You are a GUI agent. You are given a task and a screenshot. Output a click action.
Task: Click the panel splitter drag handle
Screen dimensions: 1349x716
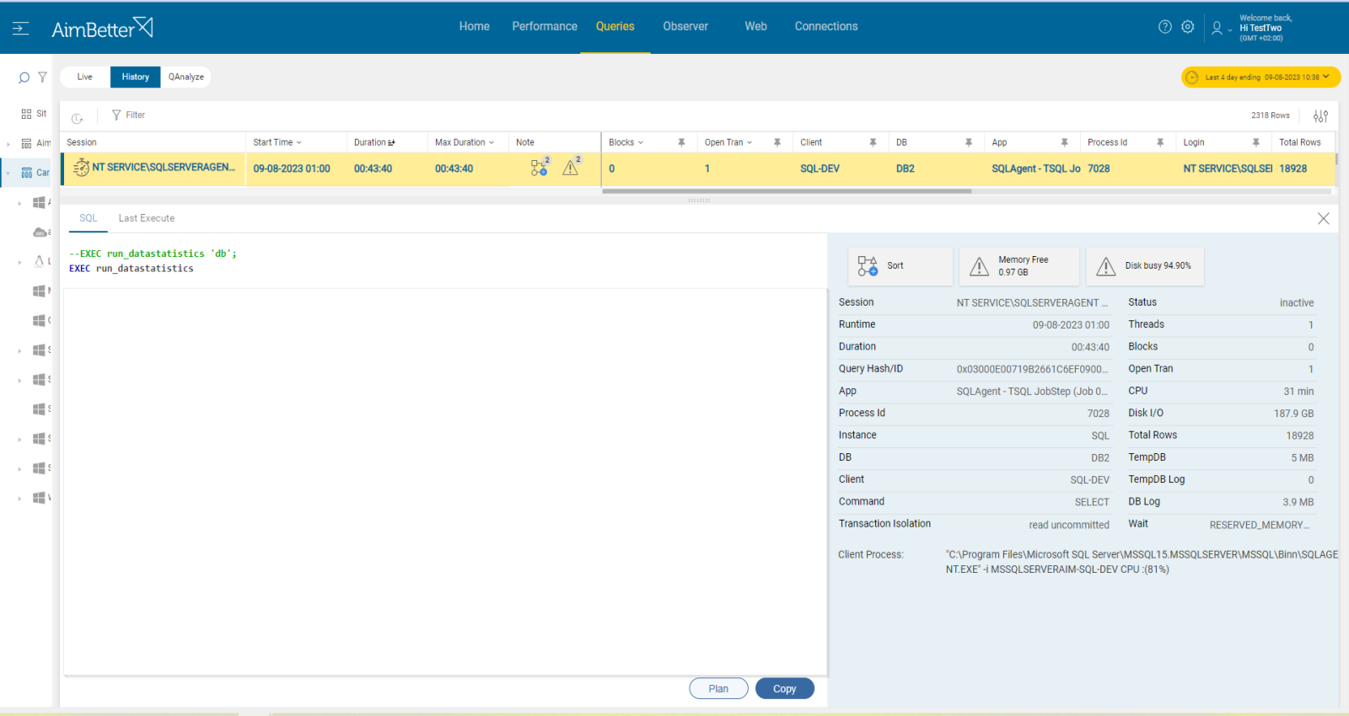point(699,200)
